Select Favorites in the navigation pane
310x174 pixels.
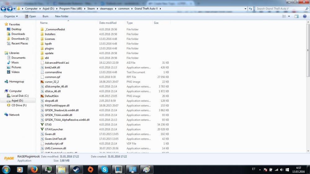(15, 24)
